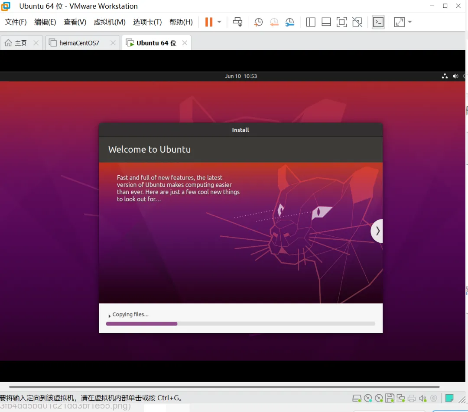Open the Ubuntu clock Jun 10 10:53

click(x=241, y=76)
